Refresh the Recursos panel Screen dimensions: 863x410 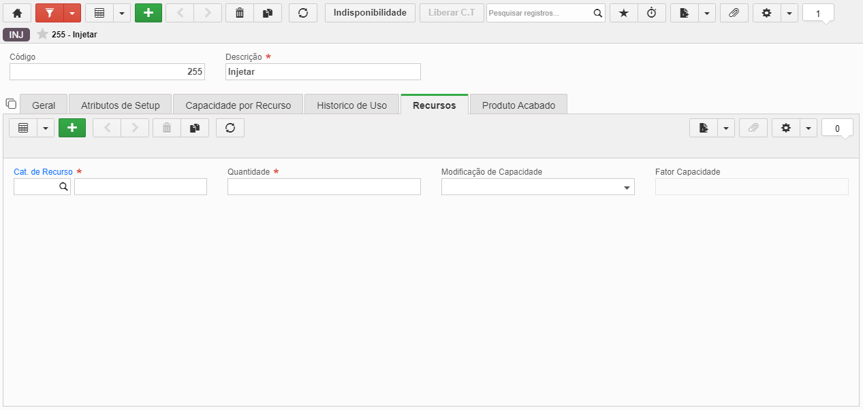[230, 128]
